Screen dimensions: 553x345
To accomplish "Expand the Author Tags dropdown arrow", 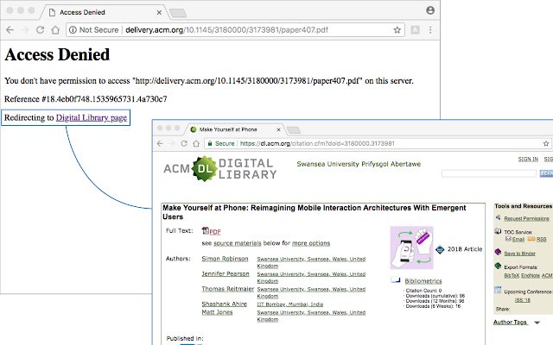I will 537,323.
